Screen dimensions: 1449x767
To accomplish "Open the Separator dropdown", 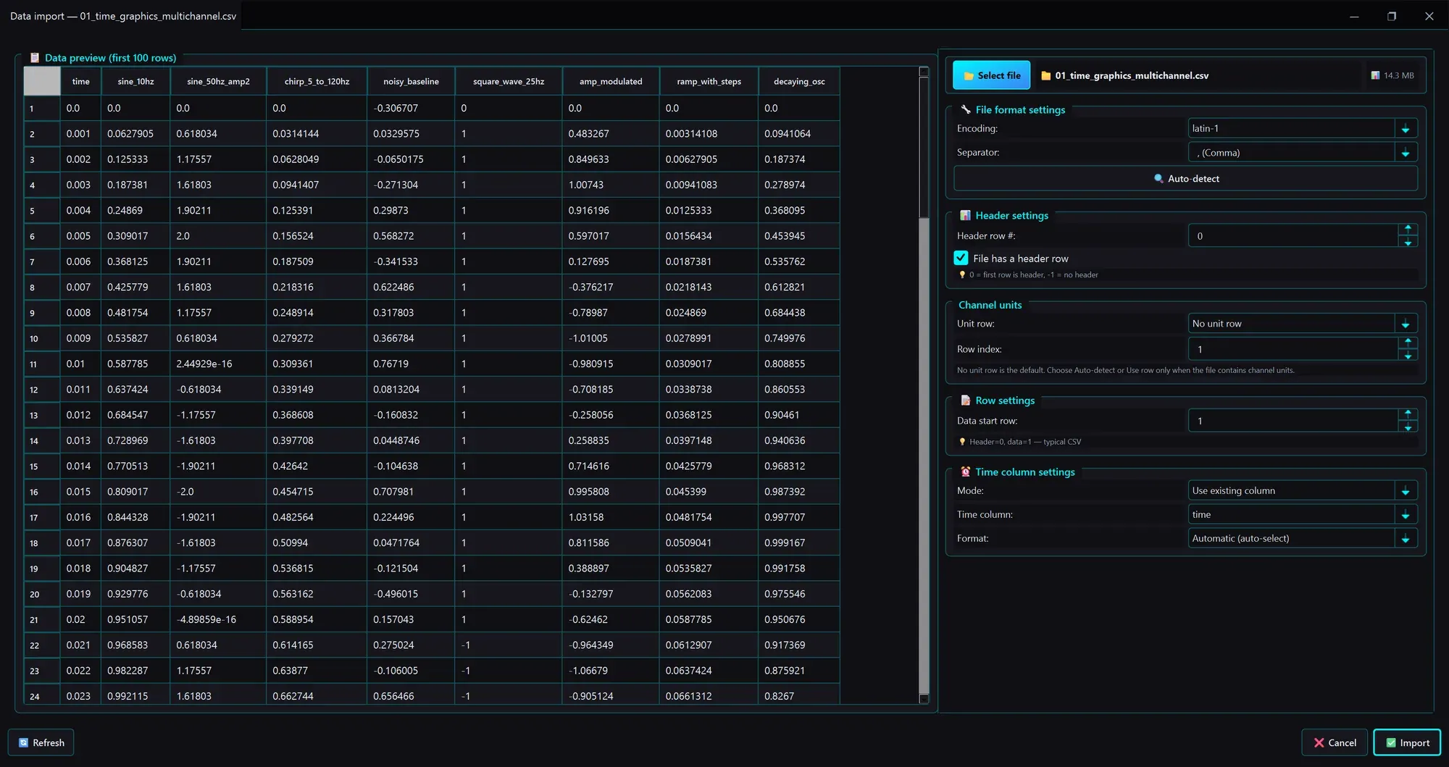I will [x=1303, y=152].
